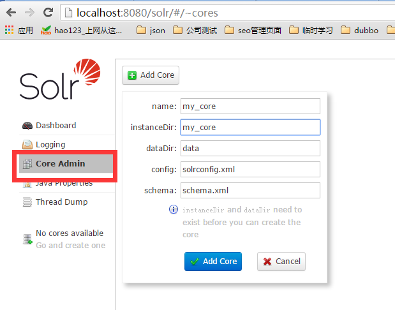Click the page icon in address bar
395x310 pixels.
[68, 13]
